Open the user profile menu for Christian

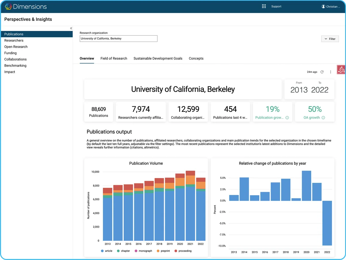click(330, 7)
